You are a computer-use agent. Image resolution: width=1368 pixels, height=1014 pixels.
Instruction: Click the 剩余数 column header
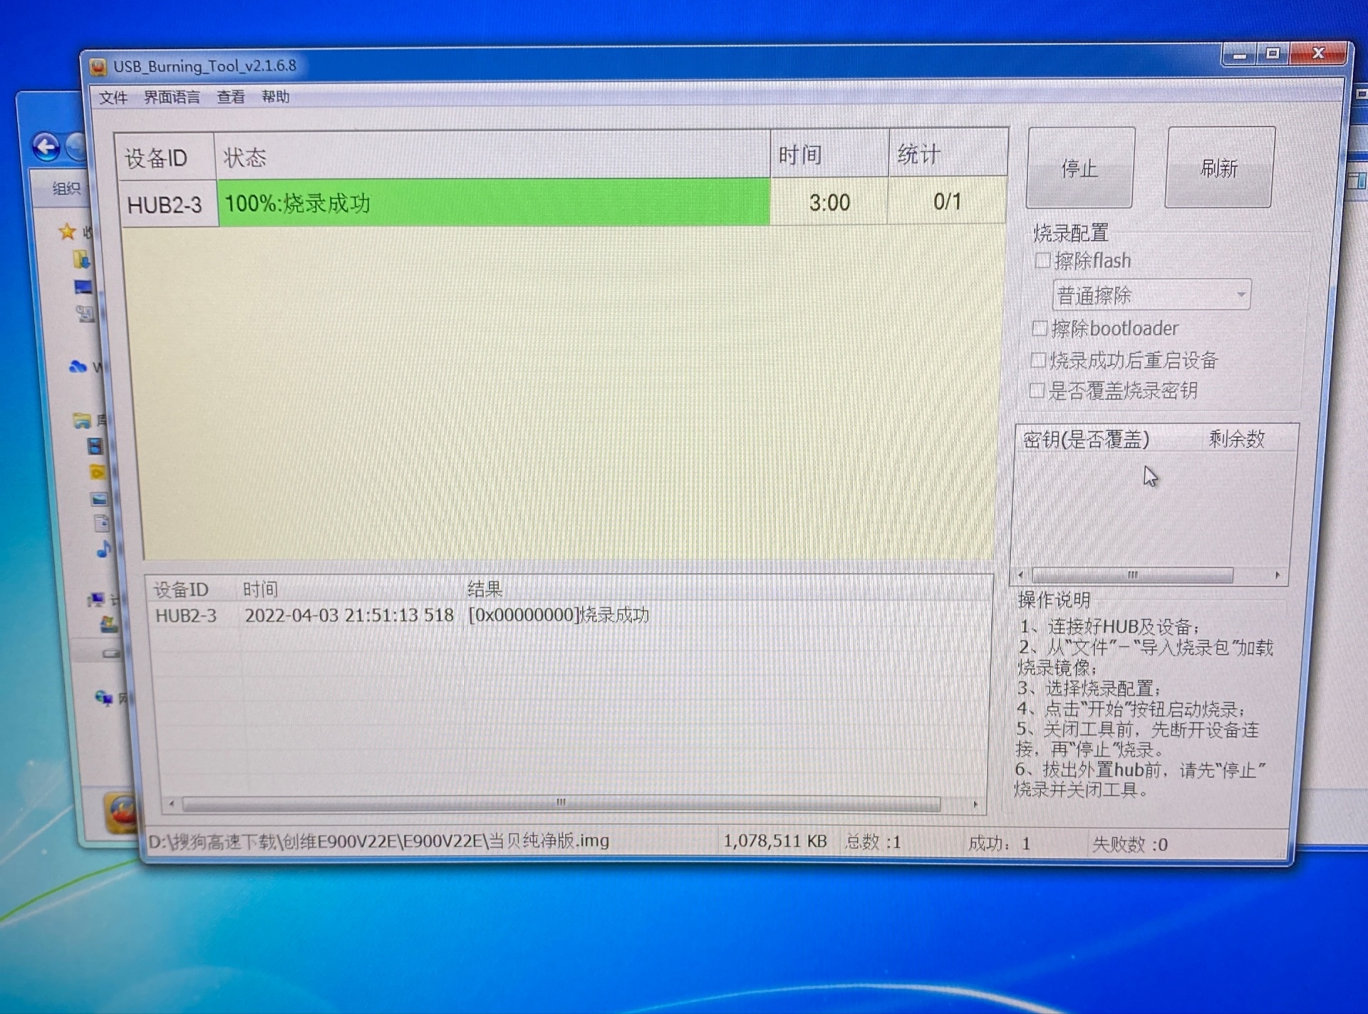pos(1236,438)
